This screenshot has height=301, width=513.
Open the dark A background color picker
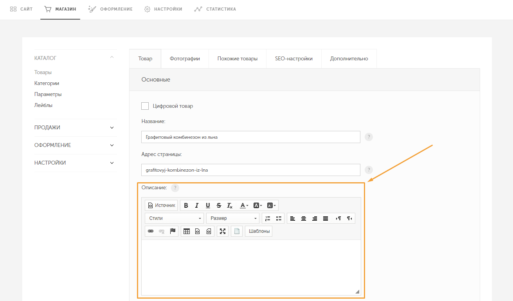(257, 205)
